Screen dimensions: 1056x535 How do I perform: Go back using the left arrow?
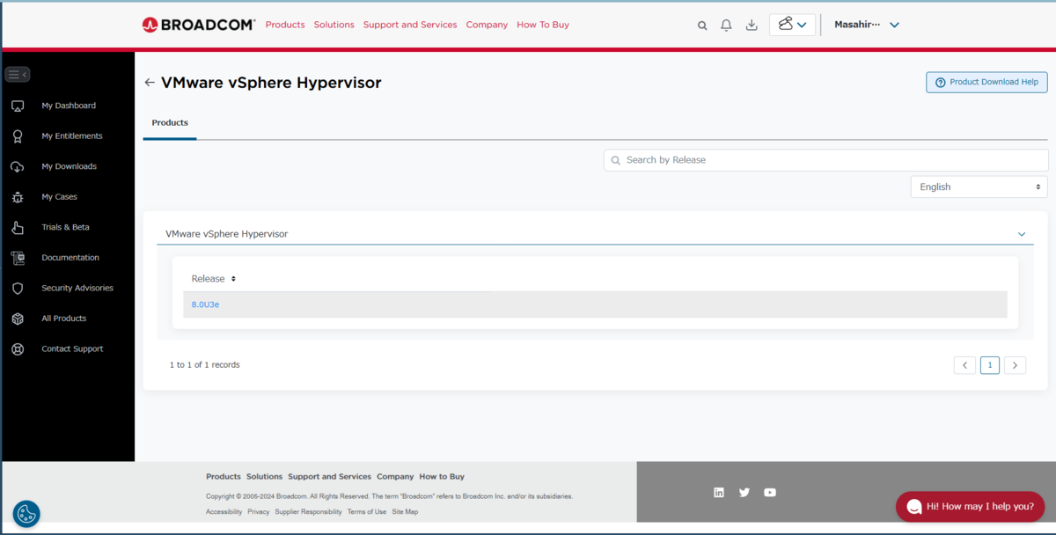click(150, 83)
